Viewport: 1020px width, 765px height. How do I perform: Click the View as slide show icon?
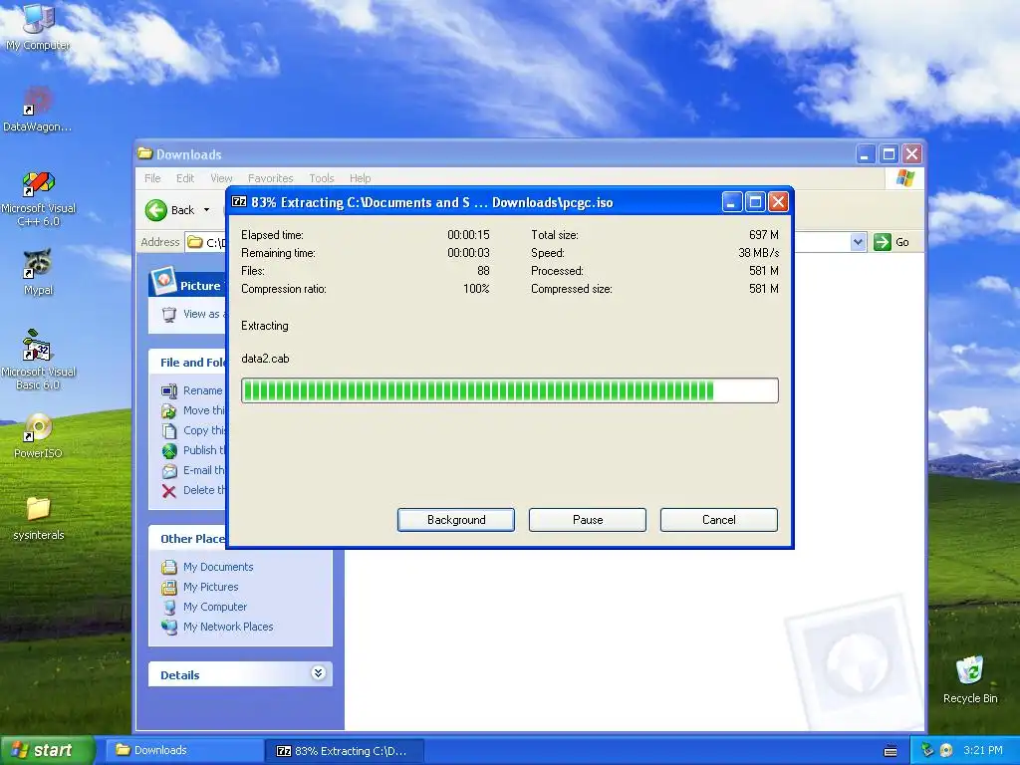169,314
